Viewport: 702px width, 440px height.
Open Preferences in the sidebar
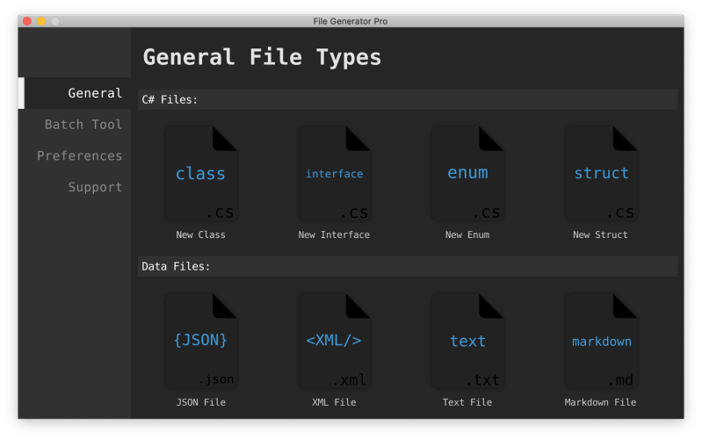coord(75,155)
